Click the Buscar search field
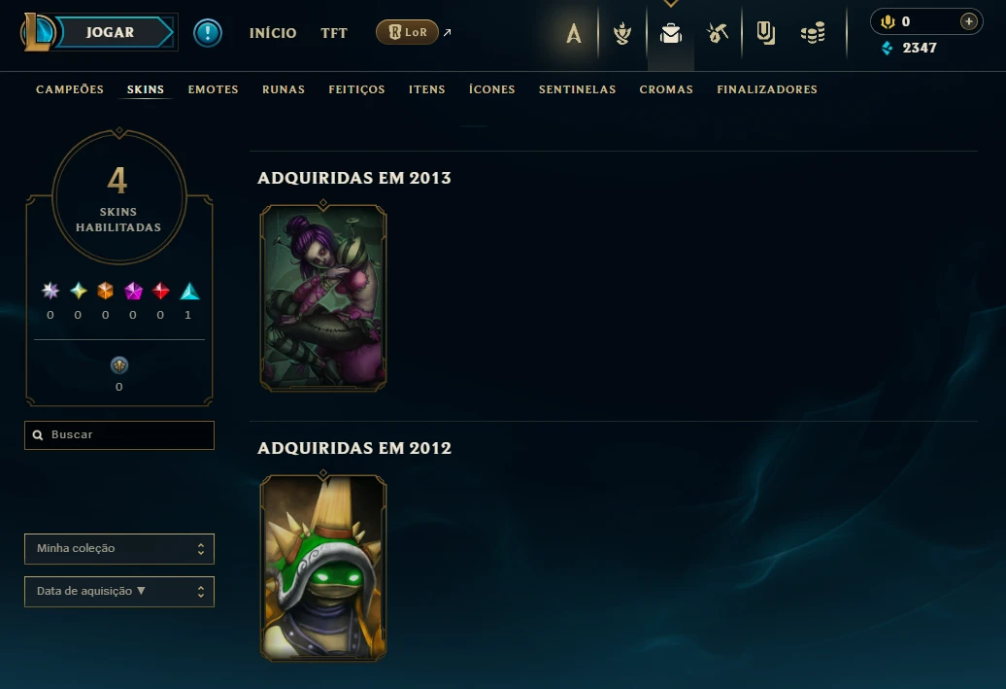1006x689 pixels. [x=119, y=435]
